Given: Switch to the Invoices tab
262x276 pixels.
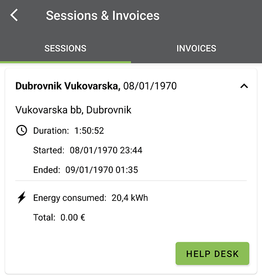Looking at the screenshot, I should pyautogui.click(x=197, y=49).
